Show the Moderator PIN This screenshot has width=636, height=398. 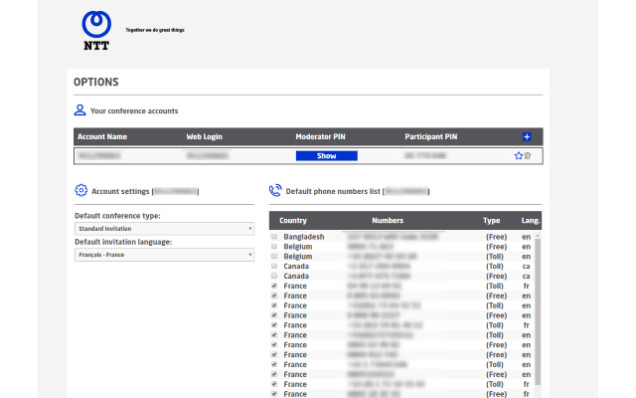point(327,156)
